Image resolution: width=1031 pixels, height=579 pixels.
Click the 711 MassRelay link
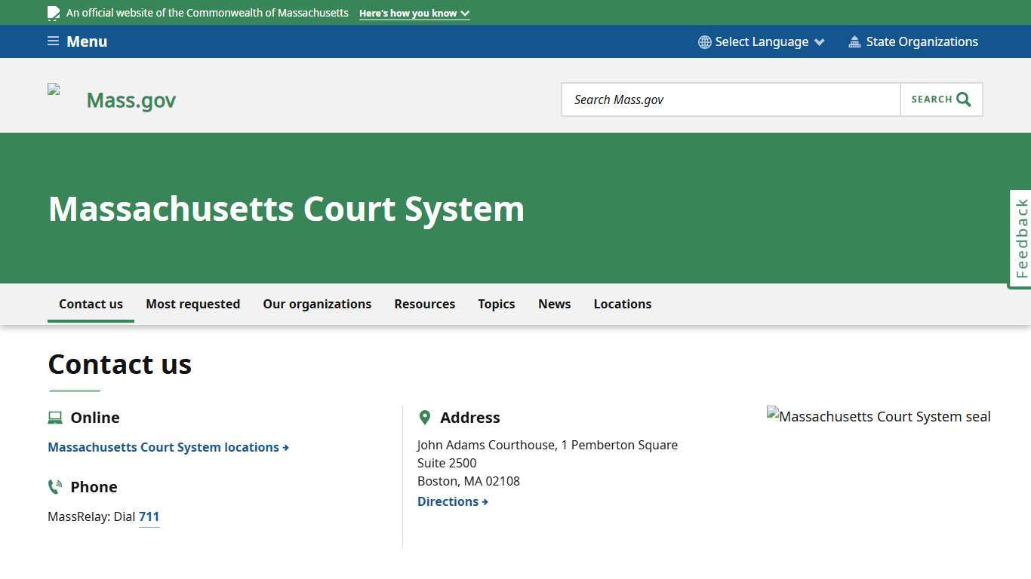pyautogui.click(x=149, y=516)
